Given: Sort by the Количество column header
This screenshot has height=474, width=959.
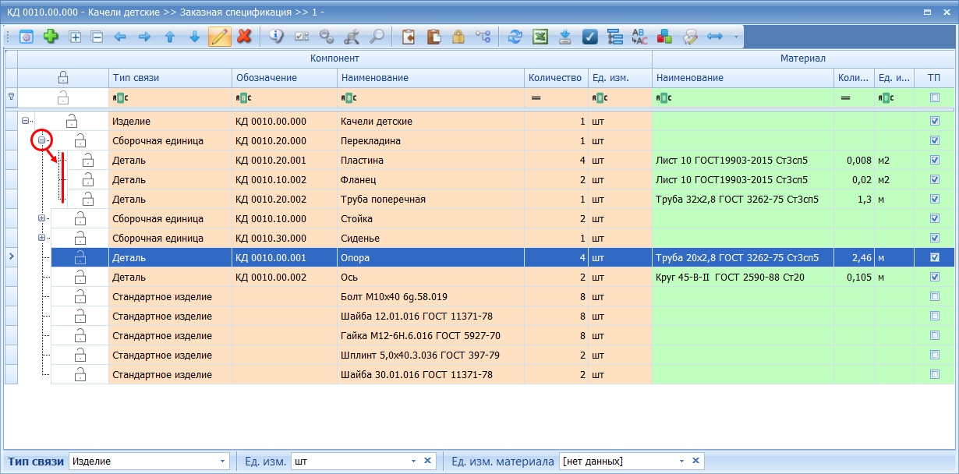Looking at the screenshot, I should pyautogui.click(x=556, y=78).
